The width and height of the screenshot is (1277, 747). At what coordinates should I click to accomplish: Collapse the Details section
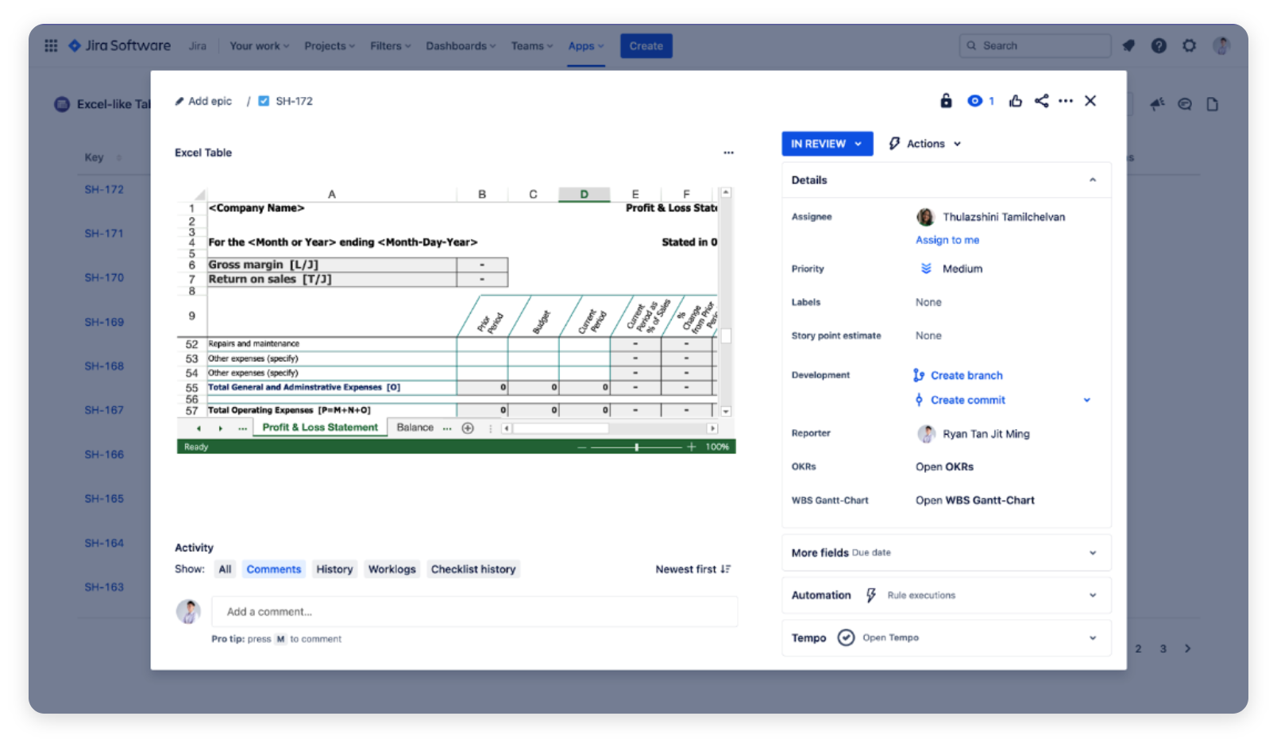pyautogui.click(x=1093, y=180)
